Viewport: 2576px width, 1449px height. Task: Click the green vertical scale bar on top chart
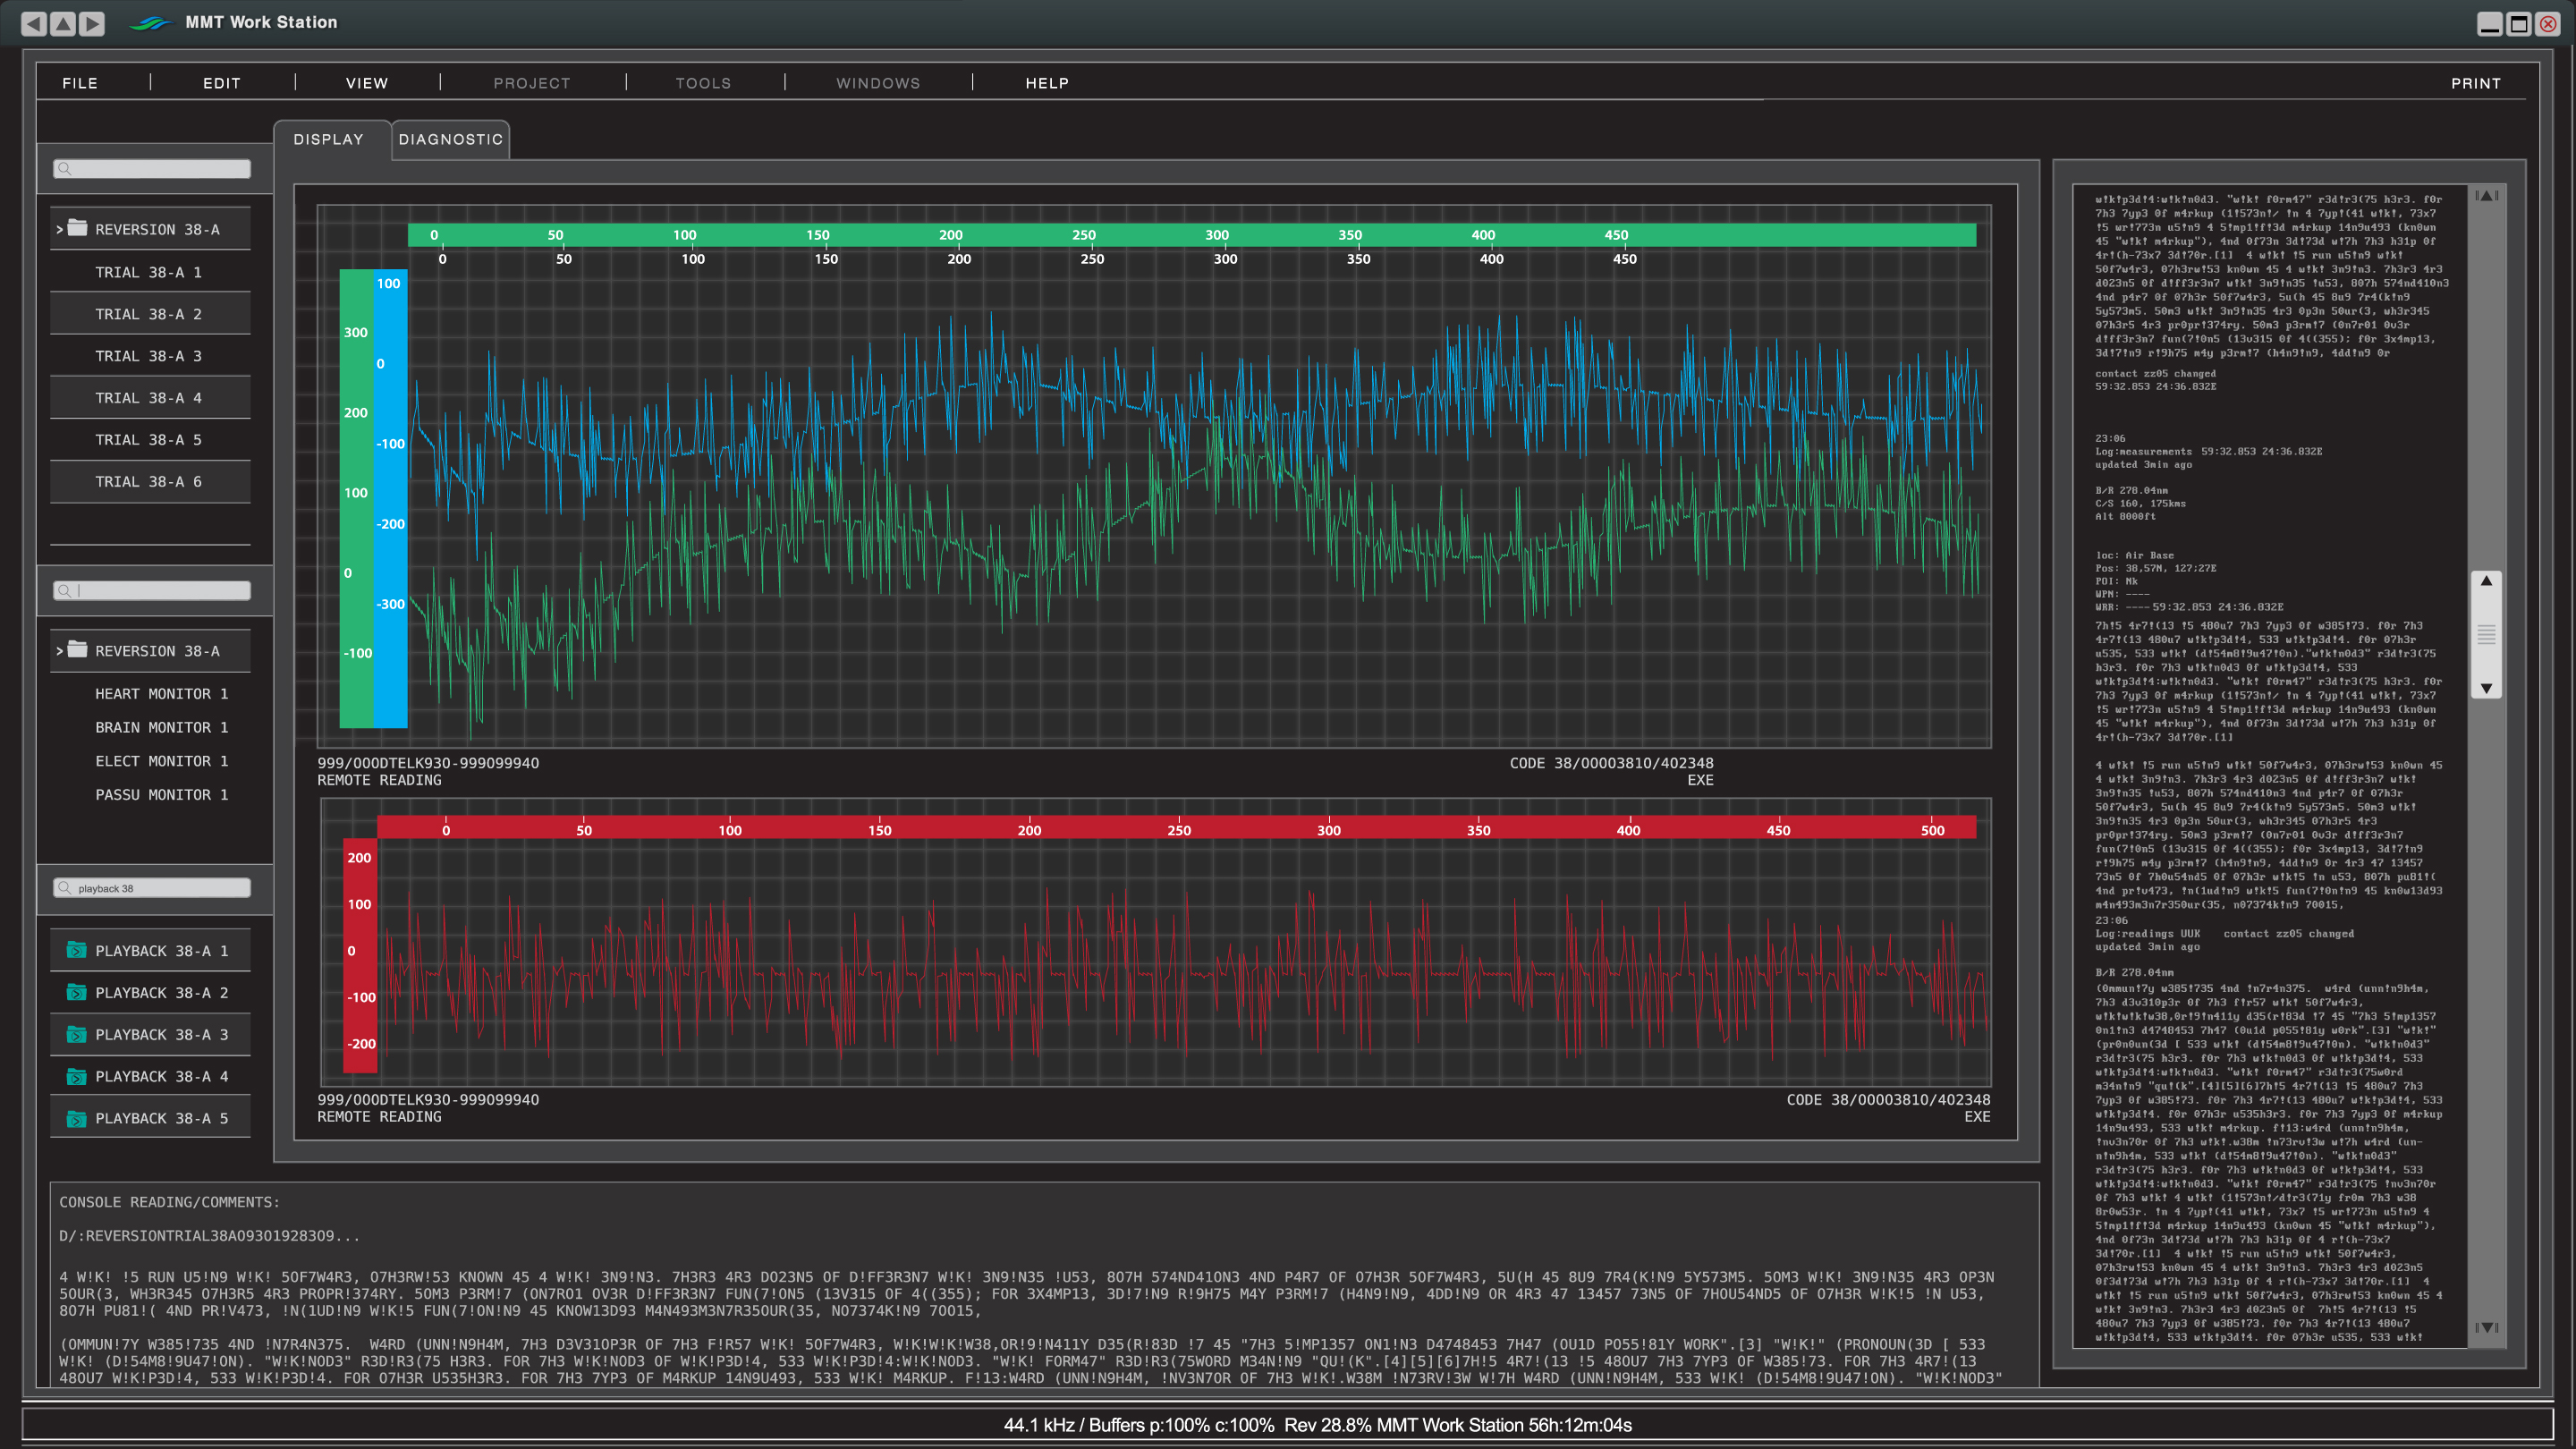click(x=356, y=498)
